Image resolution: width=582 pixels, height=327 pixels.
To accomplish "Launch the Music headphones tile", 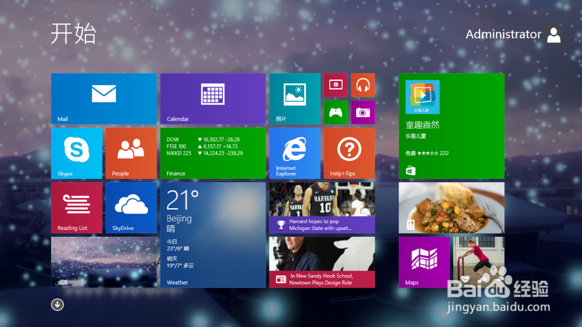I will [x=363, y=85].
